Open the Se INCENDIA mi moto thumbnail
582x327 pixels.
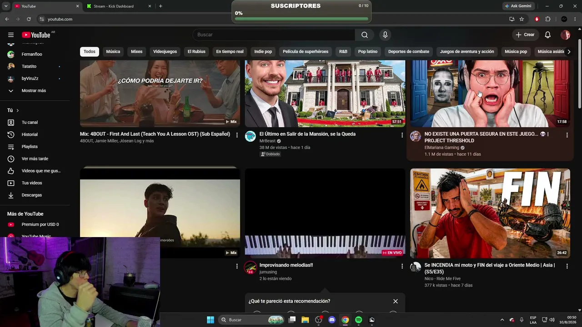click(490, 213)
